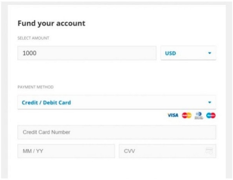
Task: Click the Credit / Debit Card text
Action: 46,103
